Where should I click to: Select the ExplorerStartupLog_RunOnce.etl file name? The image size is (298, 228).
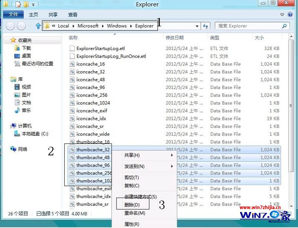111,56
